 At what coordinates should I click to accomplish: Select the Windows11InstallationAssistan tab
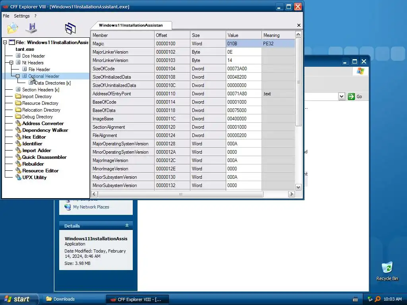pos(131,25)
